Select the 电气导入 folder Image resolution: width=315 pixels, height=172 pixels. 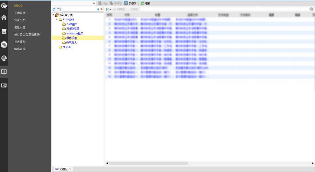click(x=71, y=42)
